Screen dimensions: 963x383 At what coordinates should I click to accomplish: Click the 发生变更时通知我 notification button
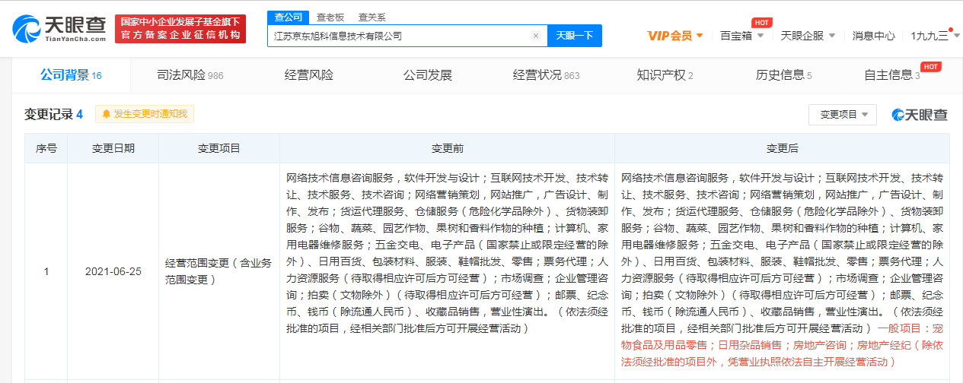click(x=145, y=114)
